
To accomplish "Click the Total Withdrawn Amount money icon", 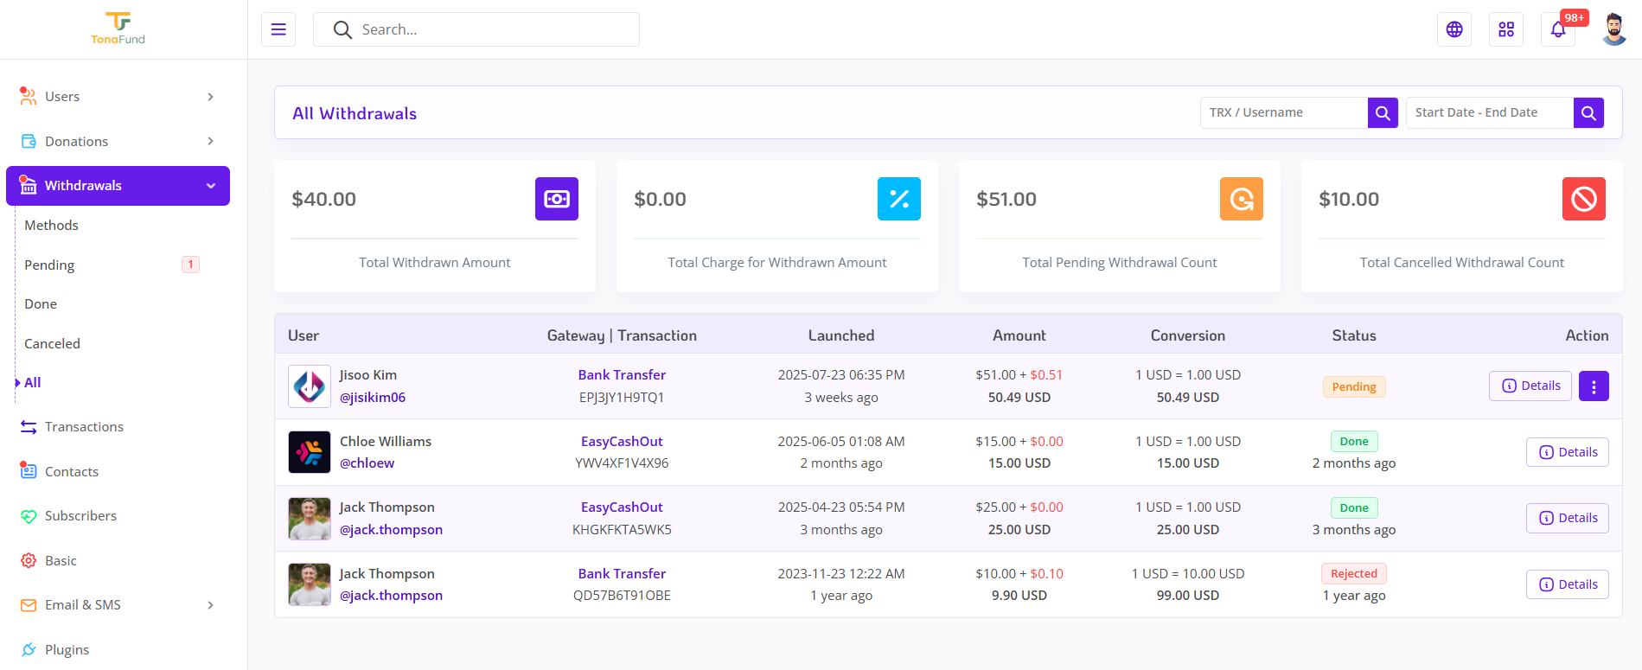I will pos(557,199).
